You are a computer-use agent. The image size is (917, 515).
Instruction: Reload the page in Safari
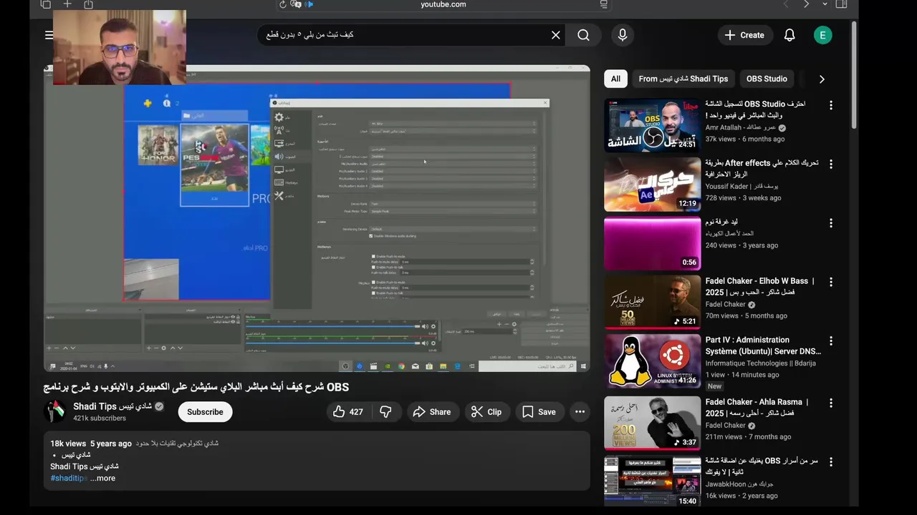pyautogui.click(x=283, y=4)
